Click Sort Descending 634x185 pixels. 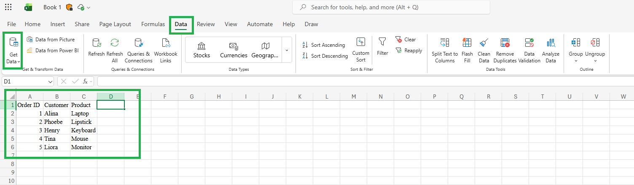click(325, 56)
